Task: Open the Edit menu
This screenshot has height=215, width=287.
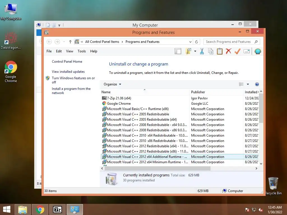Action: tap(59, 51)
